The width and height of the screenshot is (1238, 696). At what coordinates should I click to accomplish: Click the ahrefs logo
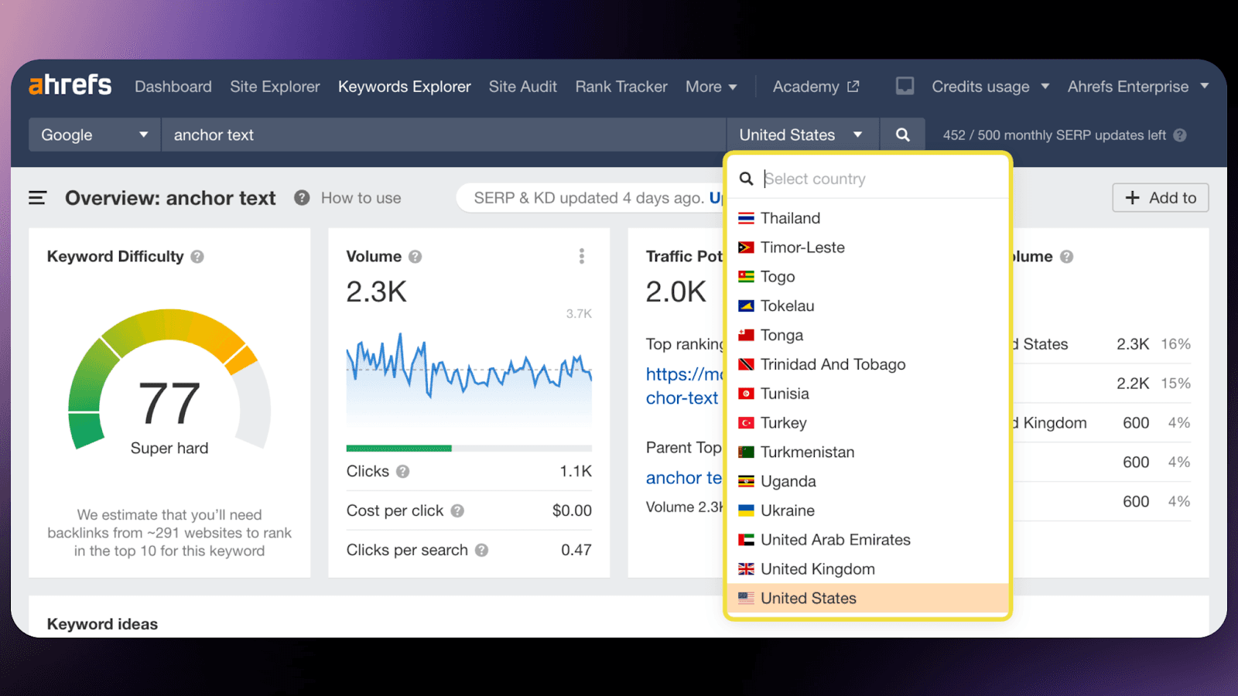[x=70, y=85]
